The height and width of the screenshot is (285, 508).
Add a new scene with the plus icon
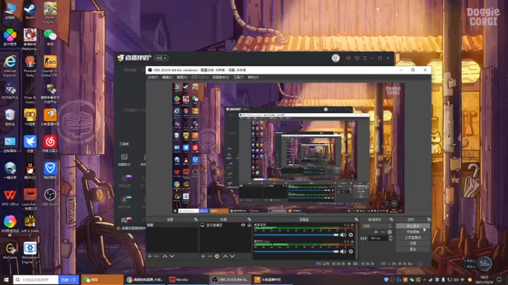150,256
